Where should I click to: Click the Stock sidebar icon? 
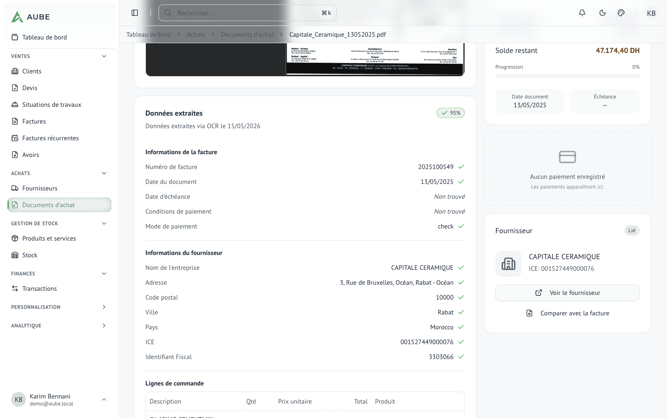pyautogui.click(x=15, y=255)
